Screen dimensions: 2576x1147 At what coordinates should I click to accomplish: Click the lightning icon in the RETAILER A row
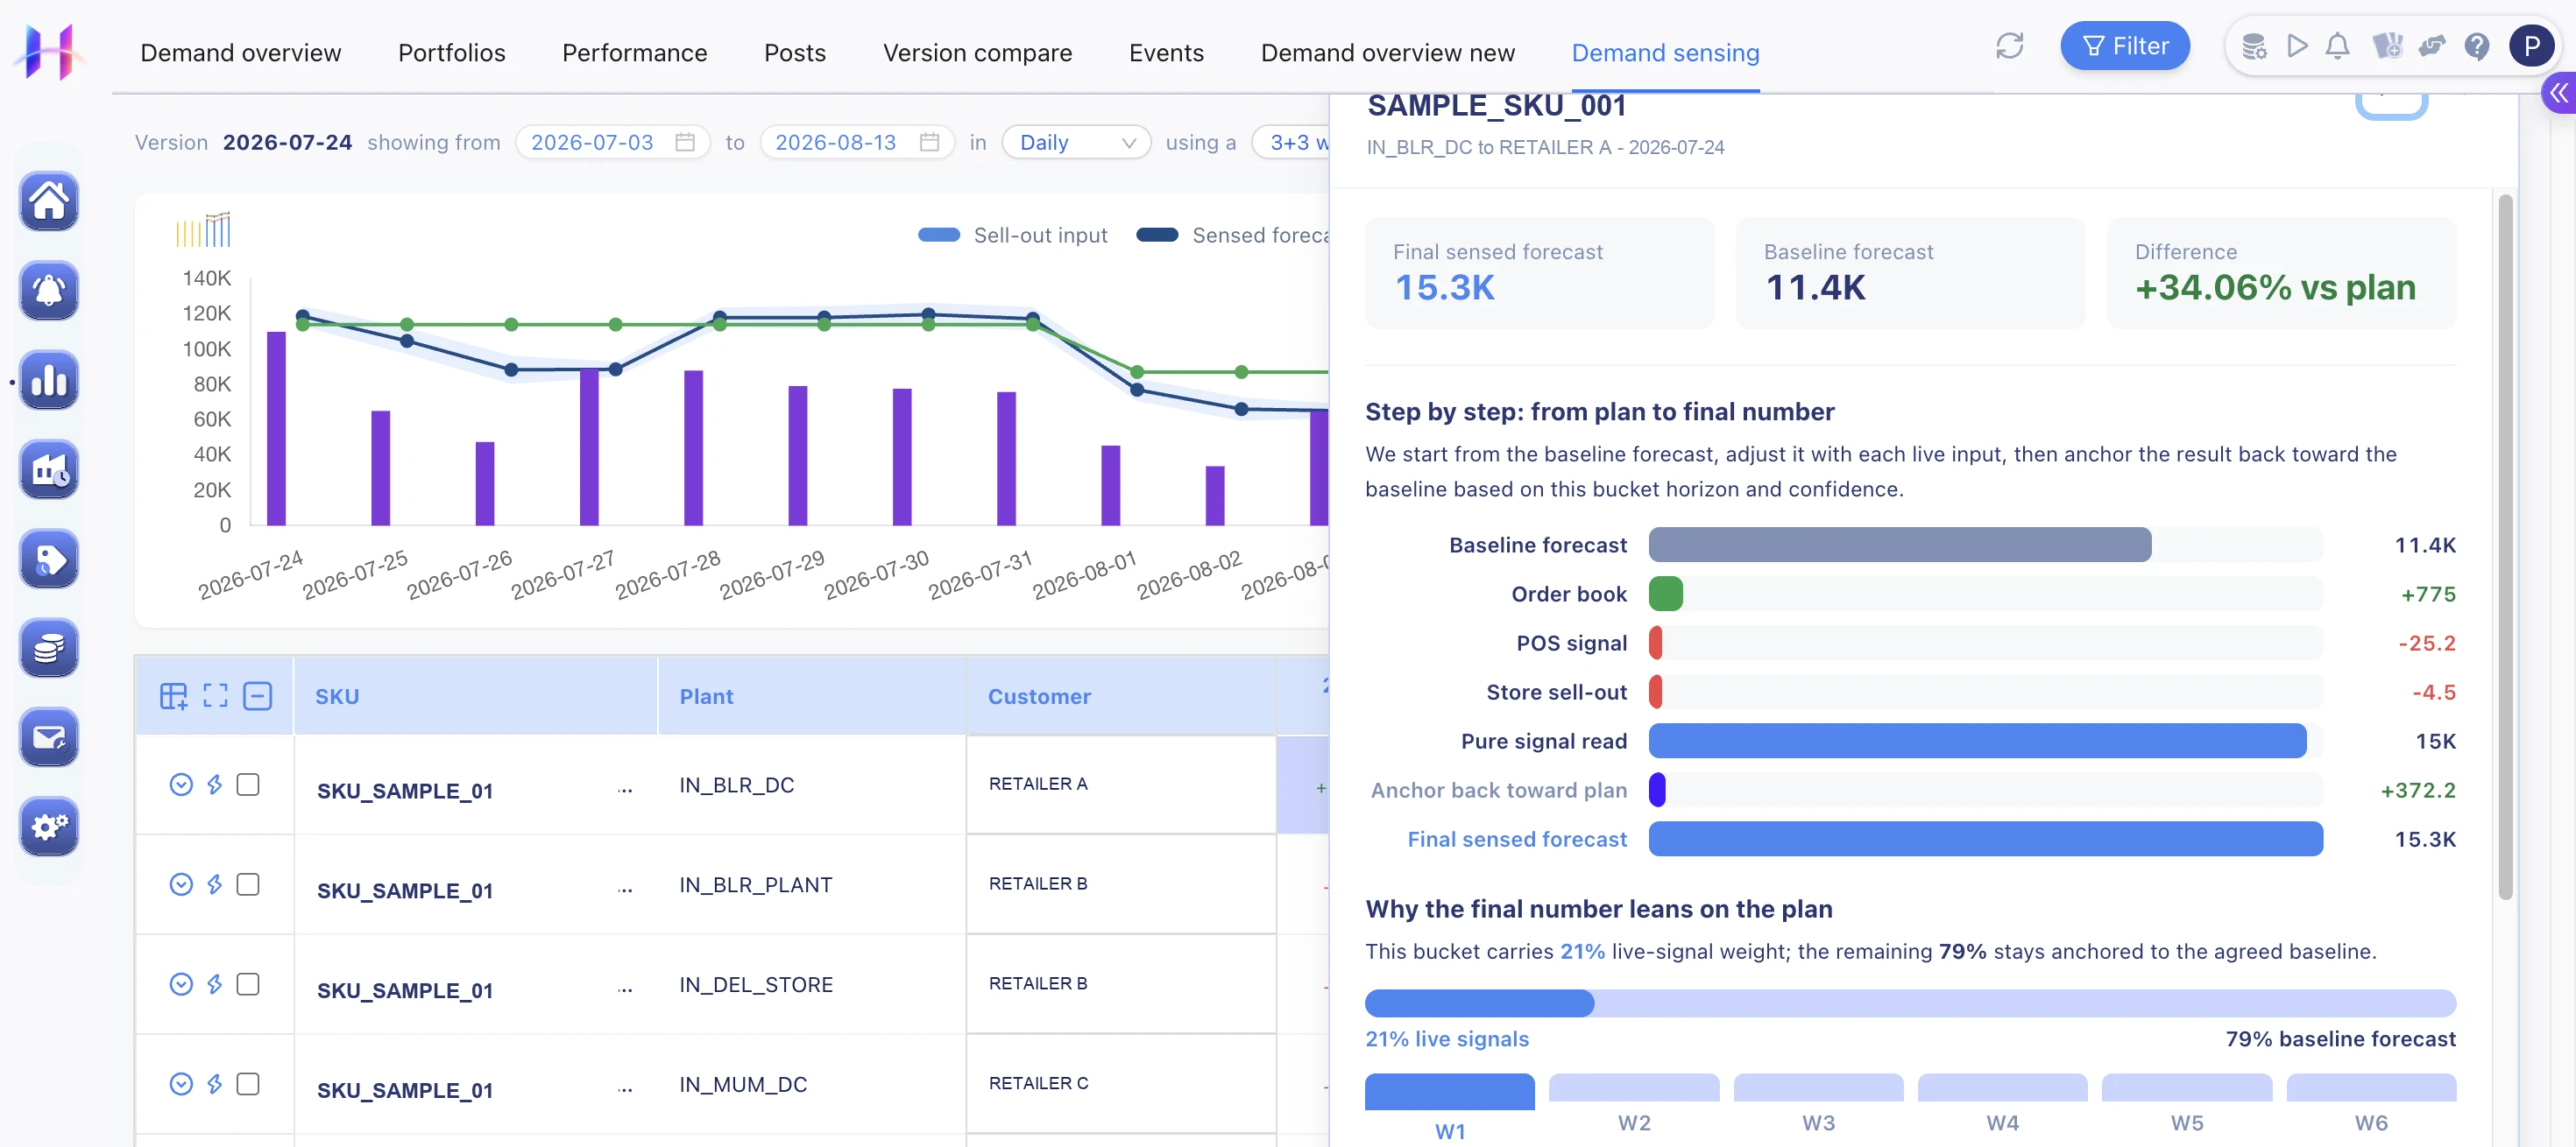(214, 785)
